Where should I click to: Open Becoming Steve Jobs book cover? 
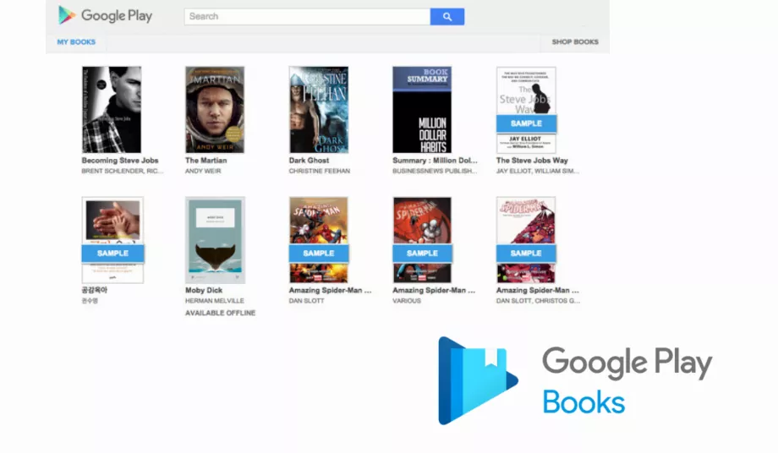point(112,110)
